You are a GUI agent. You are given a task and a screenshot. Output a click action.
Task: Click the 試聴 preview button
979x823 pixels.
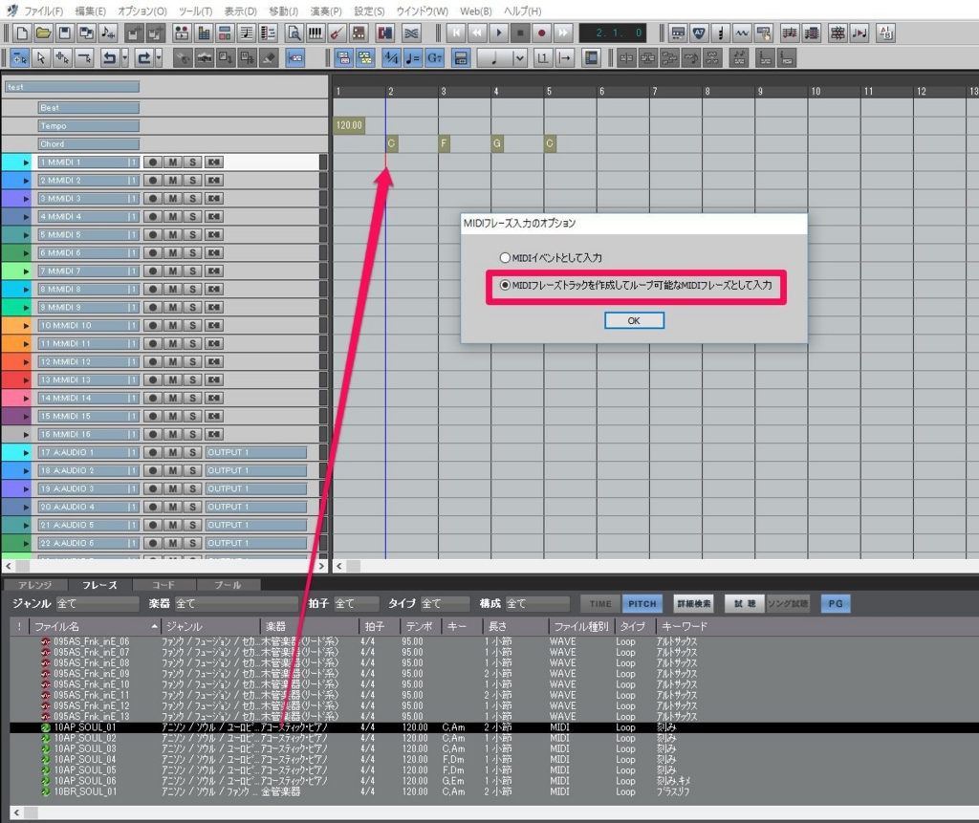pyautogui.click(x=744, y=604)
